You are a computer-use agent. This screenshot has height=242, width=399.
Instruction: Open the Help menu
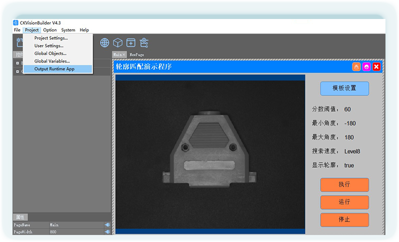tap(84, 30)
